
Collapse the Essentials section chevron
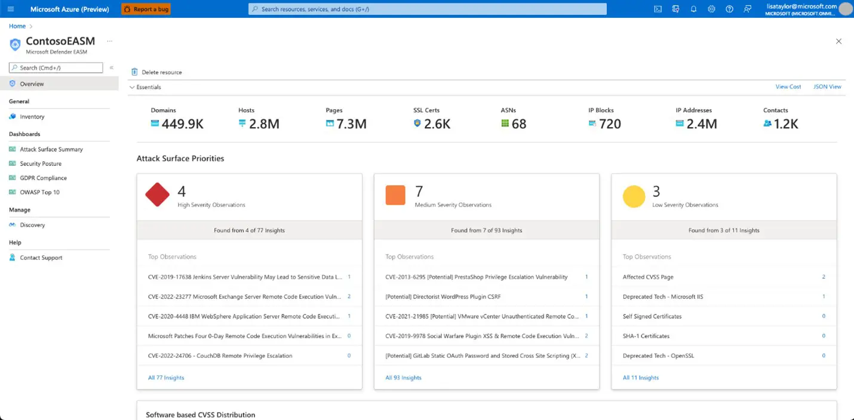tap(132, 87)
